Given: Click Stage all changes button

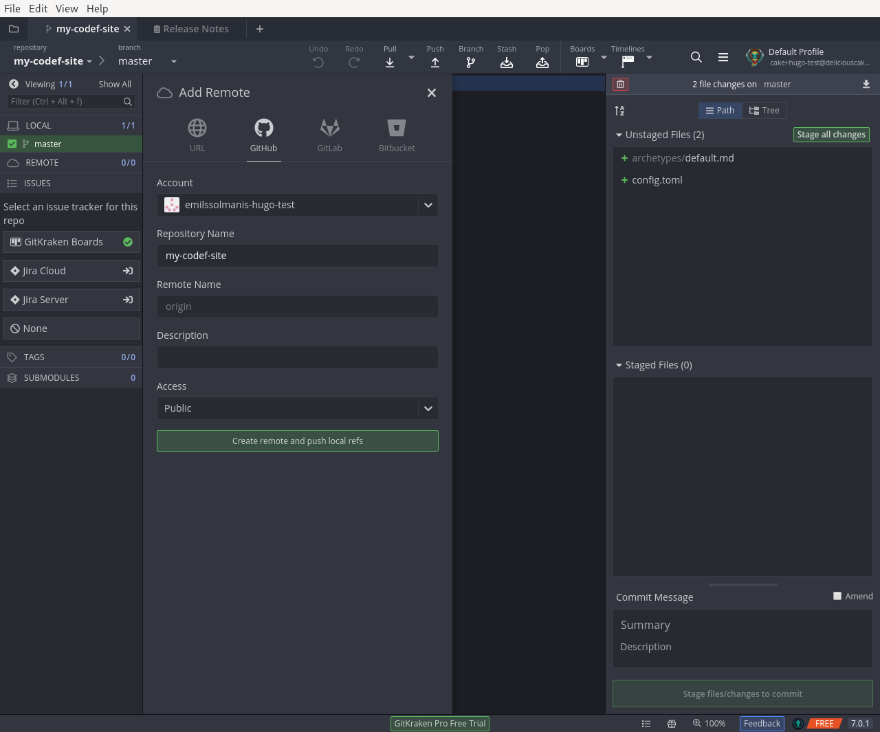Looking at the screenshot, I should click(831, 135).
